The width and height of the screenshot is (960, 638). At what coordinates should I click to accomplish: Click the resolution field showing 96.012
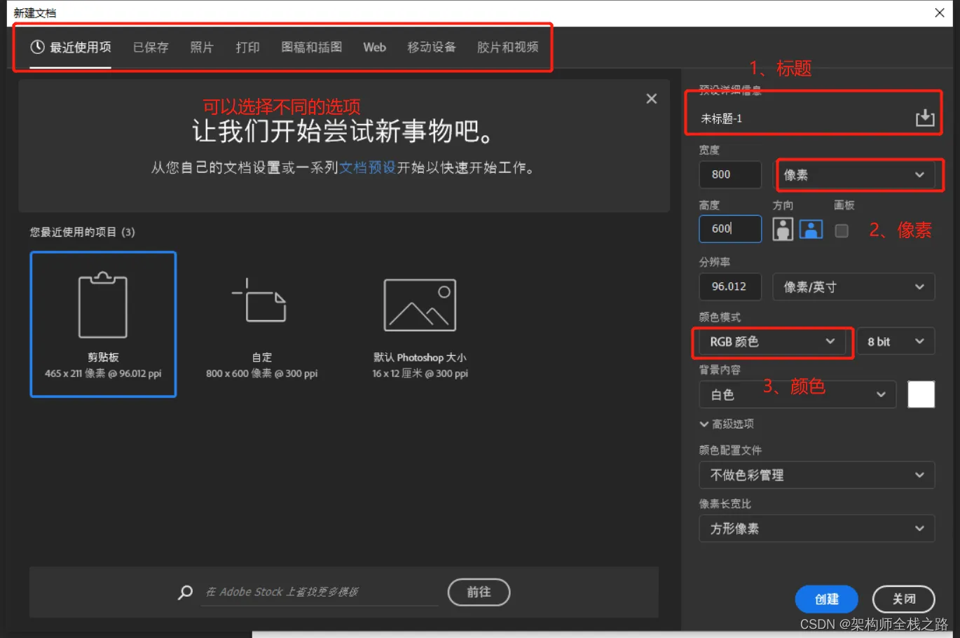pyautogui.click(x=730, y=286)
